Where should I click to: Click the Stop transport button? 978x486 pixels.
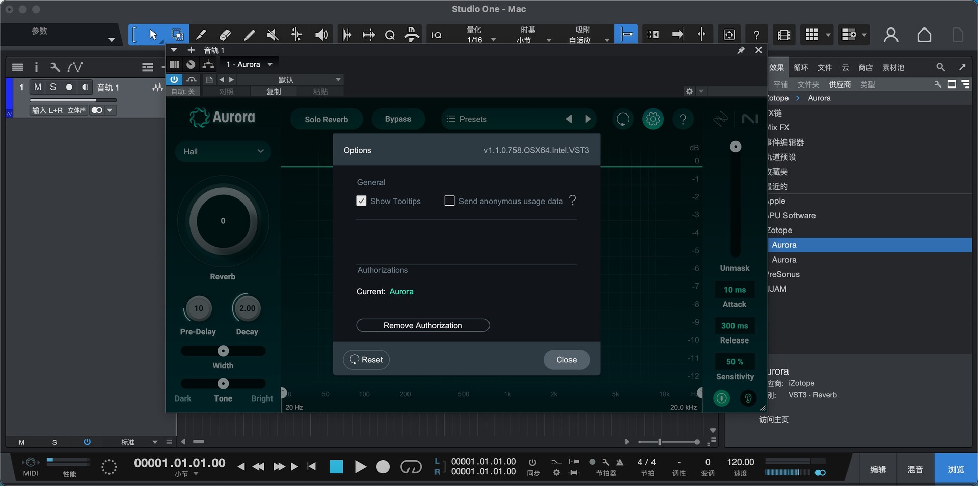(336, 467)
